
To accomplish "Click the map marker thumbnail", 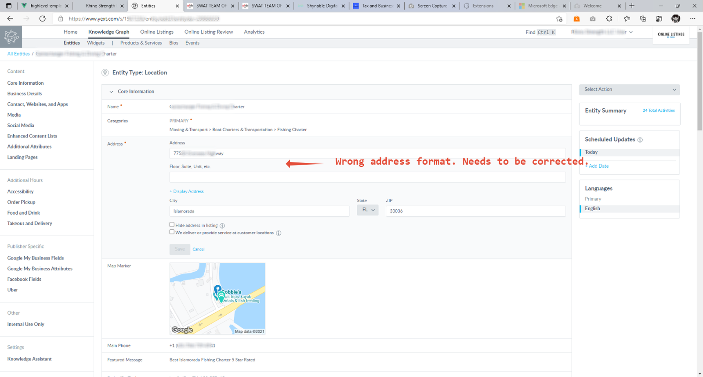I will point(217,298).
